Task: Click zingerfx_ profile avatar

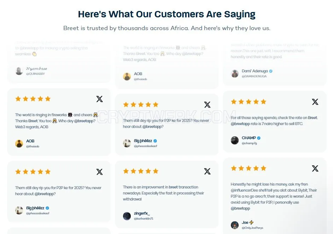Action: [x=127, y=216]
